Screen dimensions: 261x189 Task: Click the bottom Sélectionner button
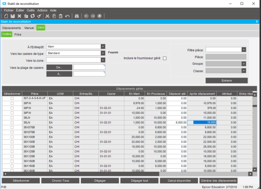pyautogui.click(x=21, y=180)
